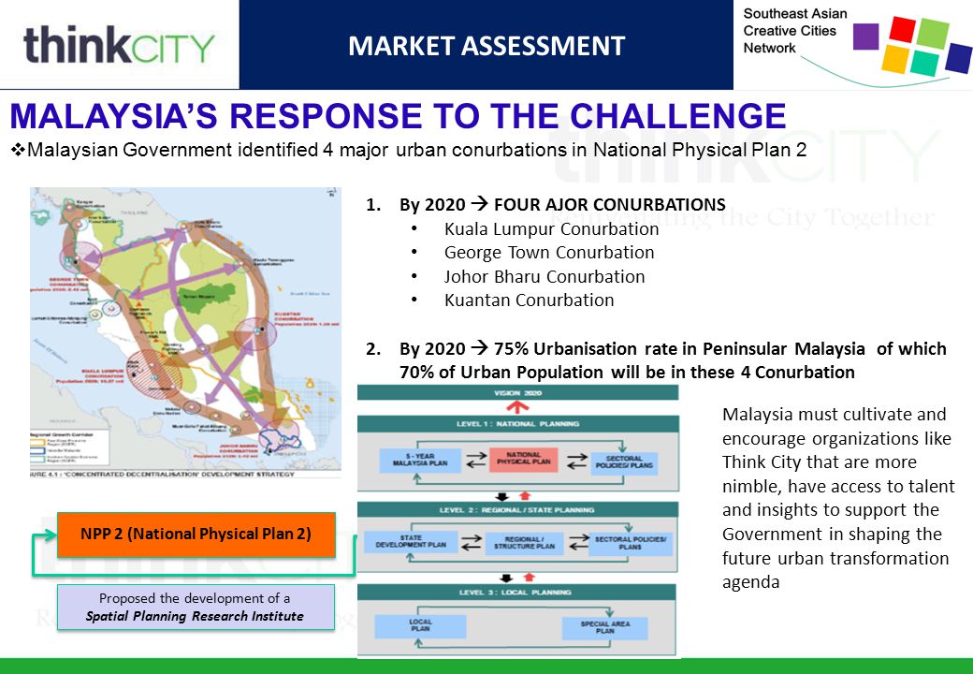Viewport: 973px width, 674px height.
Task: Click the STATE DEVELOPMENT PLAN box
Action: pyautogui.click(x=410, y=542)
